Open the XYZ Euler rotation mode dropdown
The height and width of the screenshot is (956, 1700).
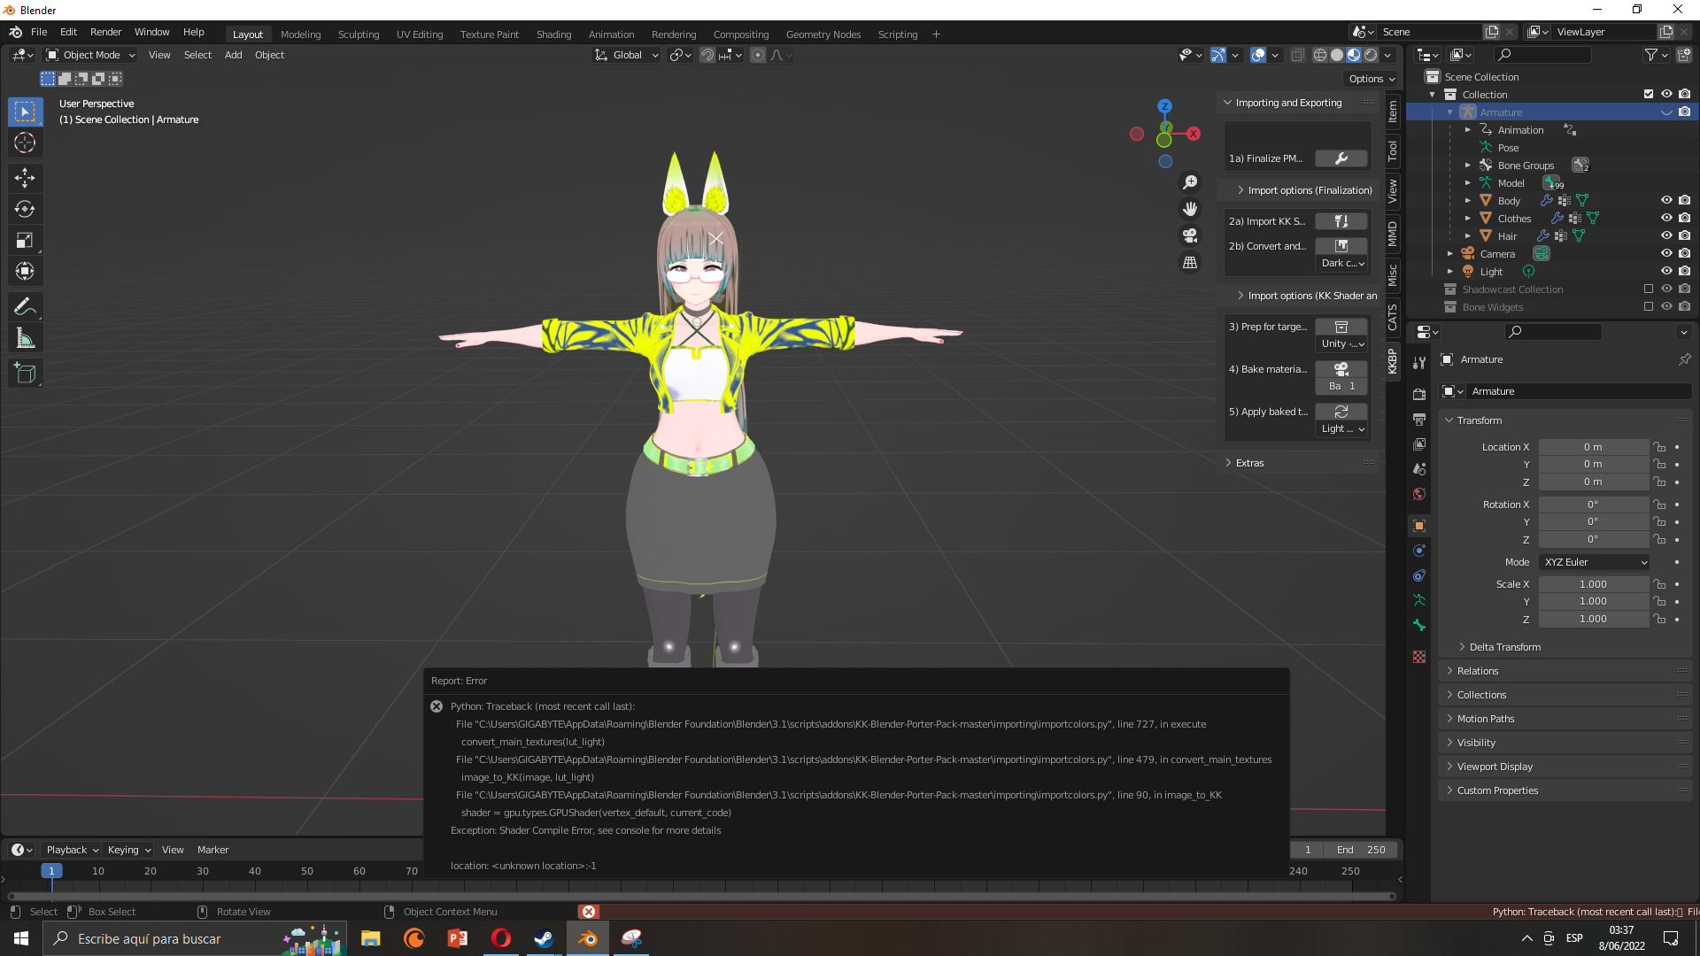1593,561
